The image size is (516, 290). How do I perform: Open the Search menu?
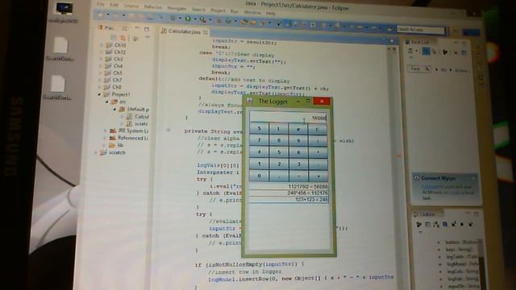[198, 9]
